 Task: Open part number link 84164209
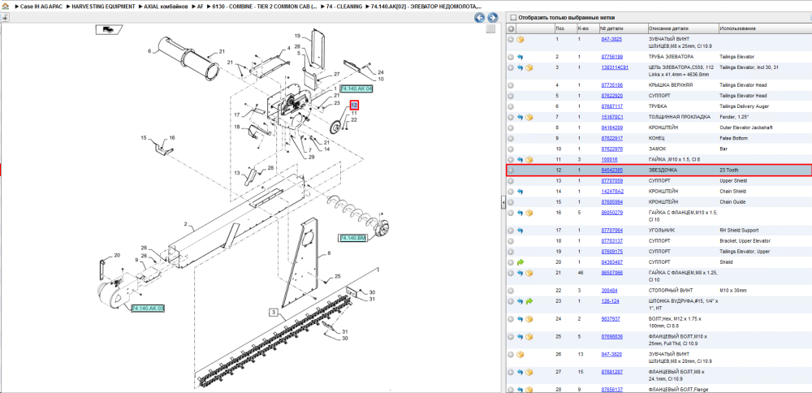click(x=611, y=127)
